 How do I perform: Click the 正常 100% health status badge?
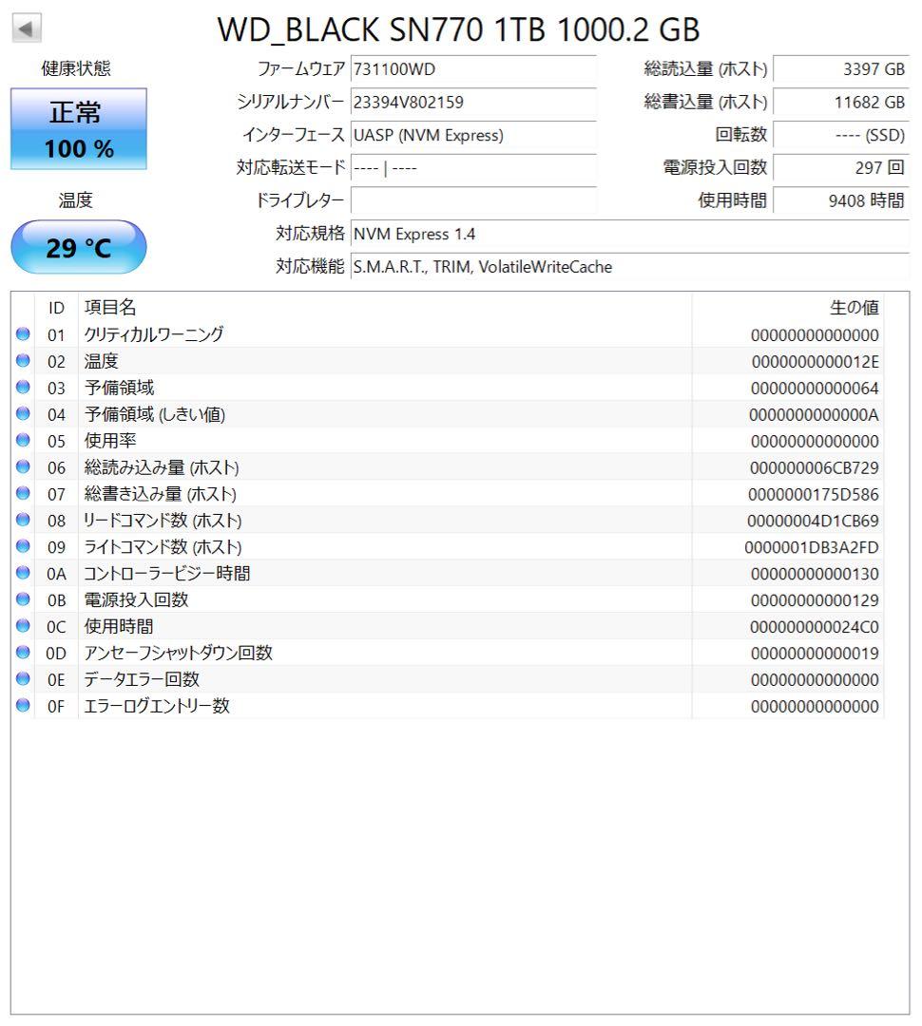coord(78,126)
